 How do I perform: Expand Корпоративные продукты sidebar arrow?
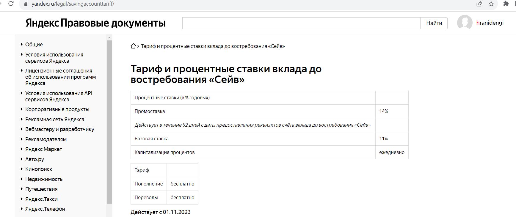[x=22, y=109]
